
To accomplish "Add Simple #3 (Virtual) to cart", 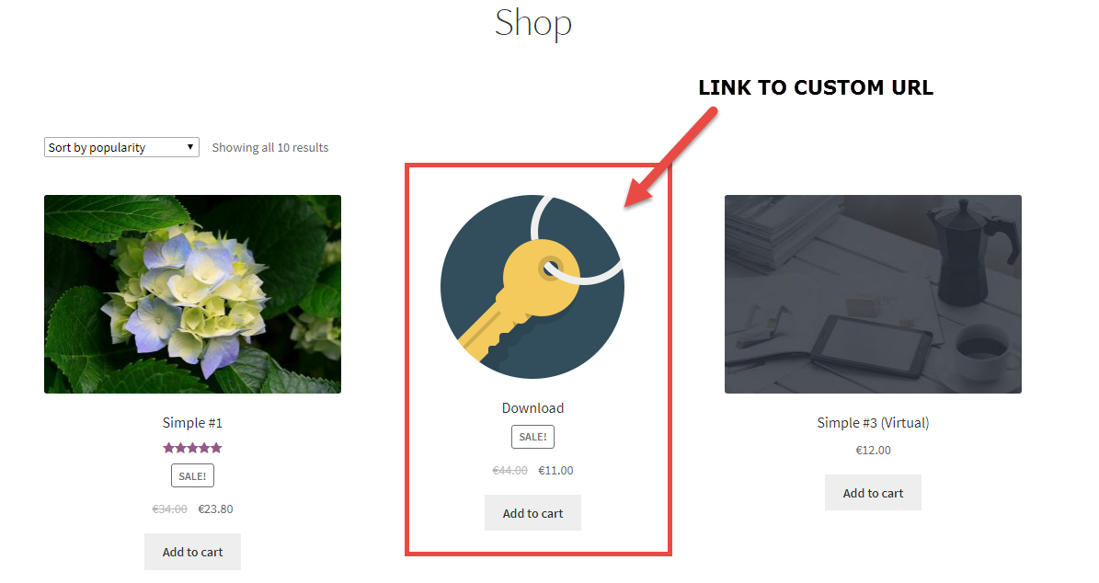I will (873, 493).
